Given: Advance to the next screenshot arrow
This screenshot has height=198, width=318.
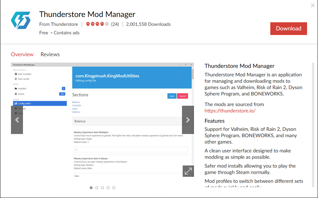Looking at the screenshot, I should pos(188,120).
